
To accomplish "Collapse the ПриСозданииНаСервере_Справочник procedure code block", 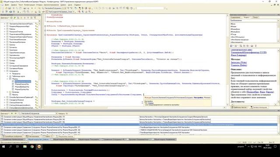I will 45,35.
